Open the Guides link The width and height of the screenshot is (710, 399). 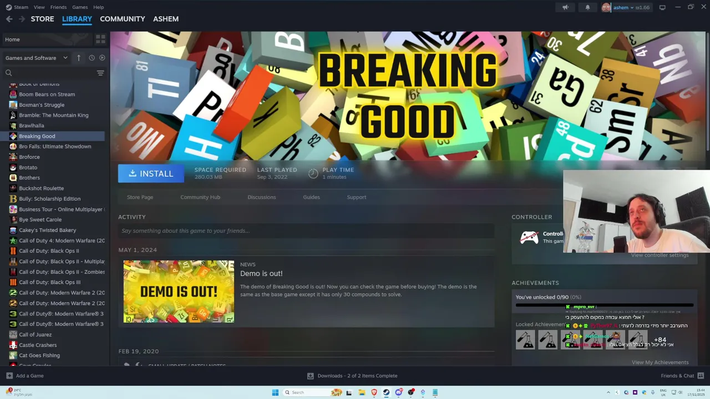pos(311,197)
